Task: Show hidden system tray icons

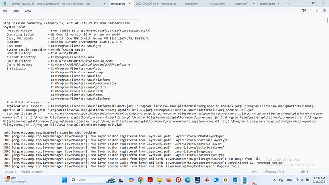Action: point(274,180)
